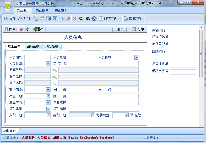This screenshot has width=206, height=143.
Task: Click the 籍贯 input field
Action: tap(104, 96)
